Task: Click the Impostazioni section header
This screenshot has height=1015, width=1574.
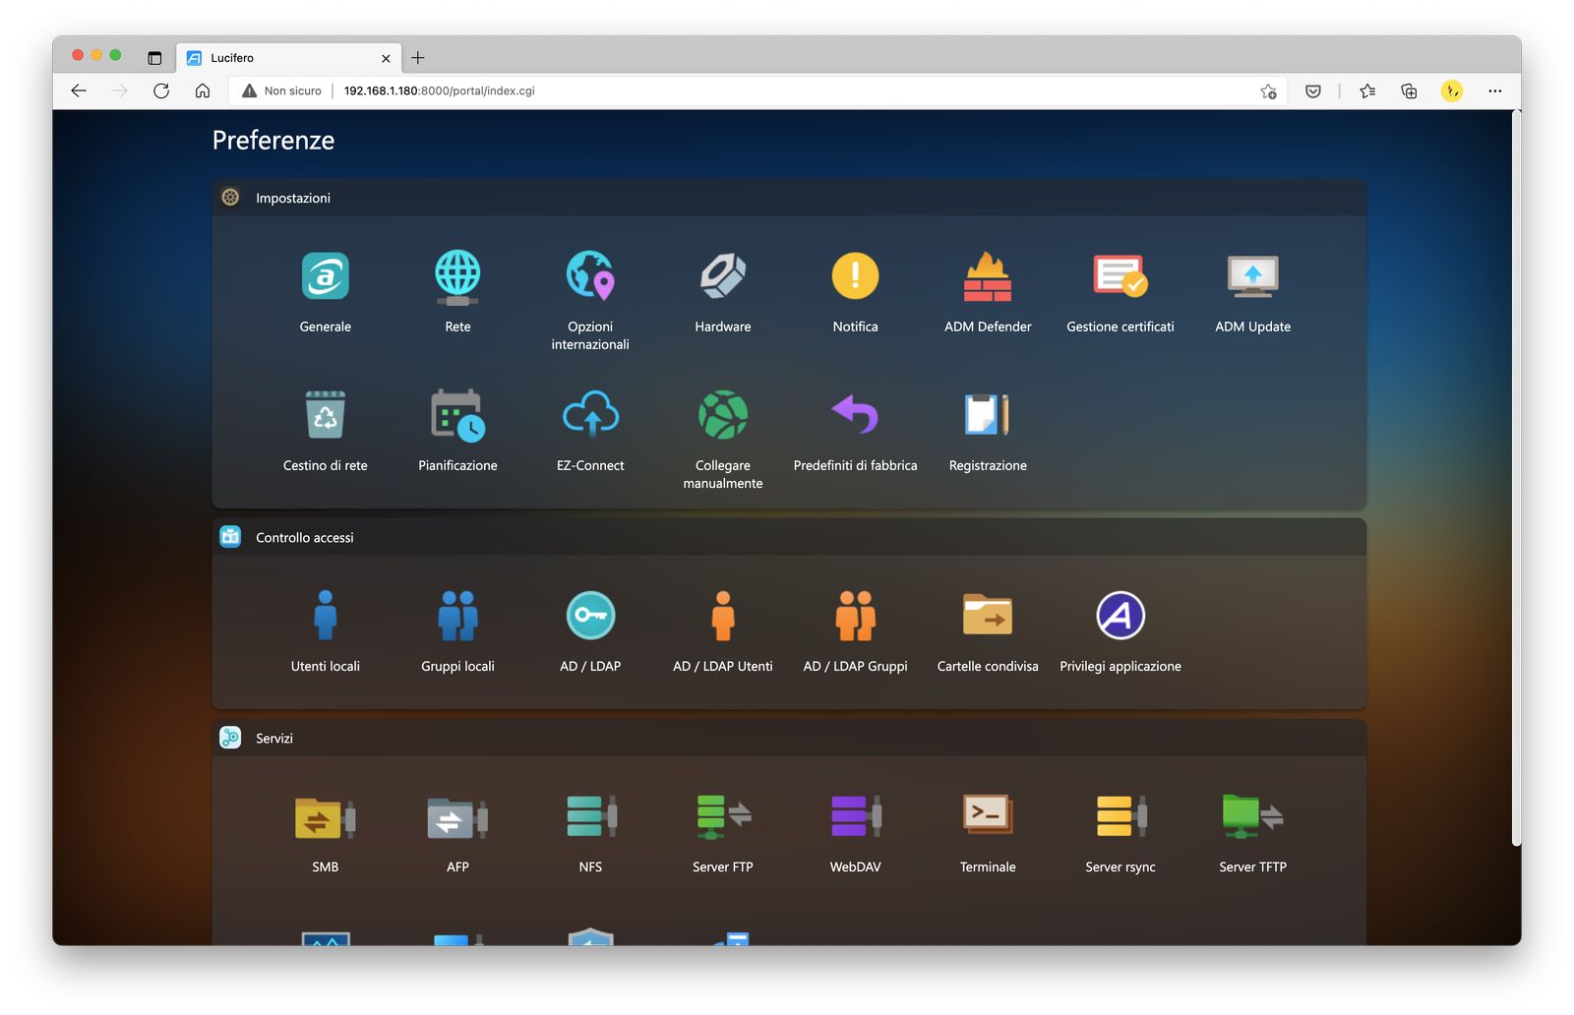Action: [x=789, y=198]
